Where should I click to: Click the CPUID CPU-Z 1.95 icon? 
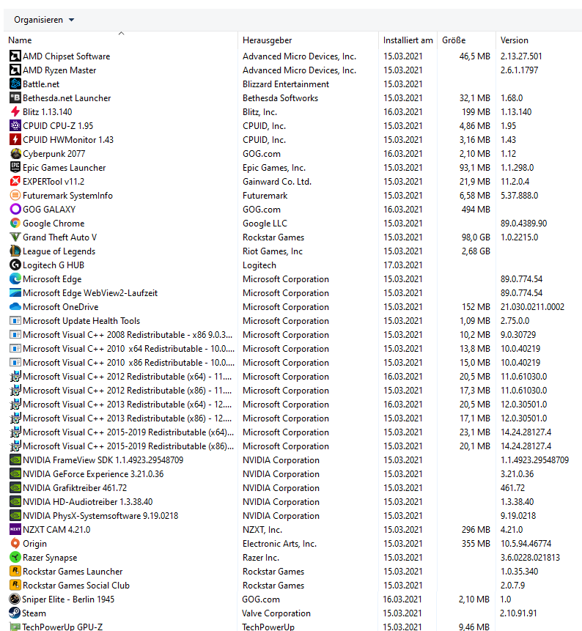[15, 125]
